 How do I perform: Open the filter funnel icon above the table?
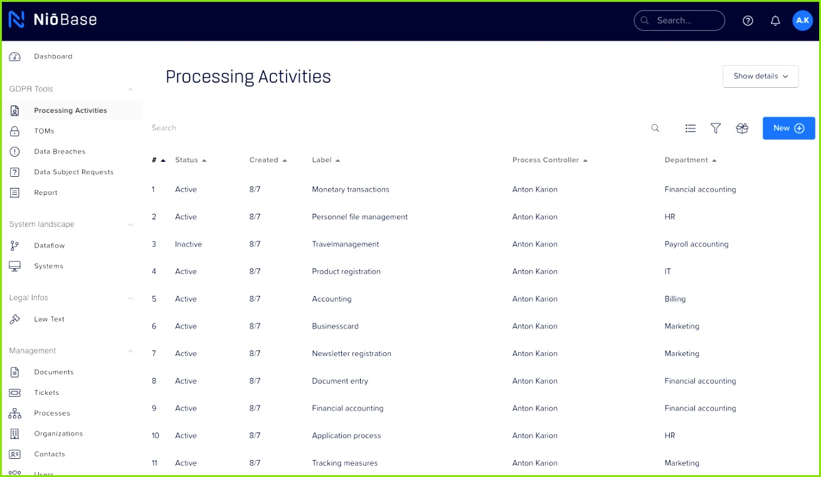tap(716, 128)
